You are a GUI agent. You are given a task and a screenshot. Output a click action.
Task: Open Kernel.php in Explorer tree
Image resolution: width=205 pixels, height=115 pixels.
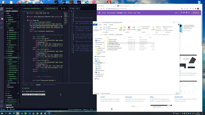click(11, 51)
